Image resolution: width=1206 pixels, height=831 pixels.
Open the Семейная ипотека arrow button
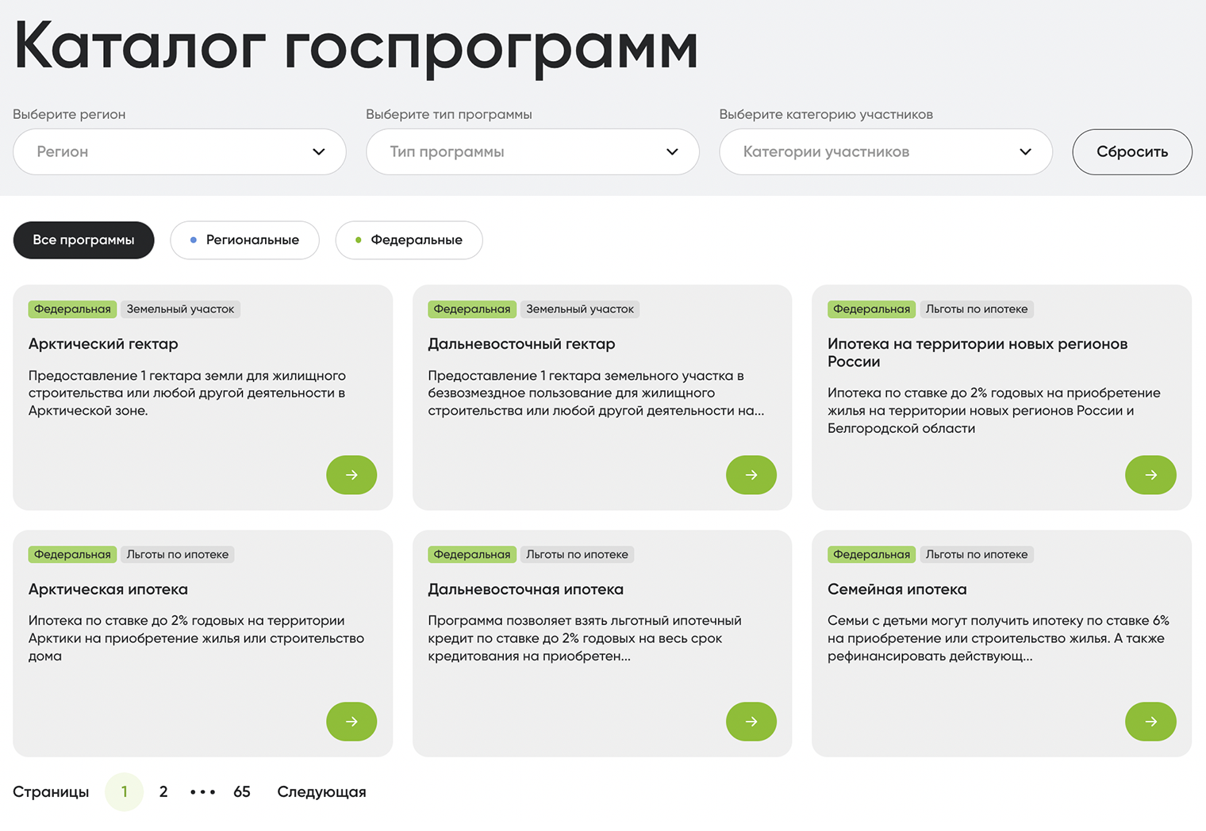coord(1150,722)
